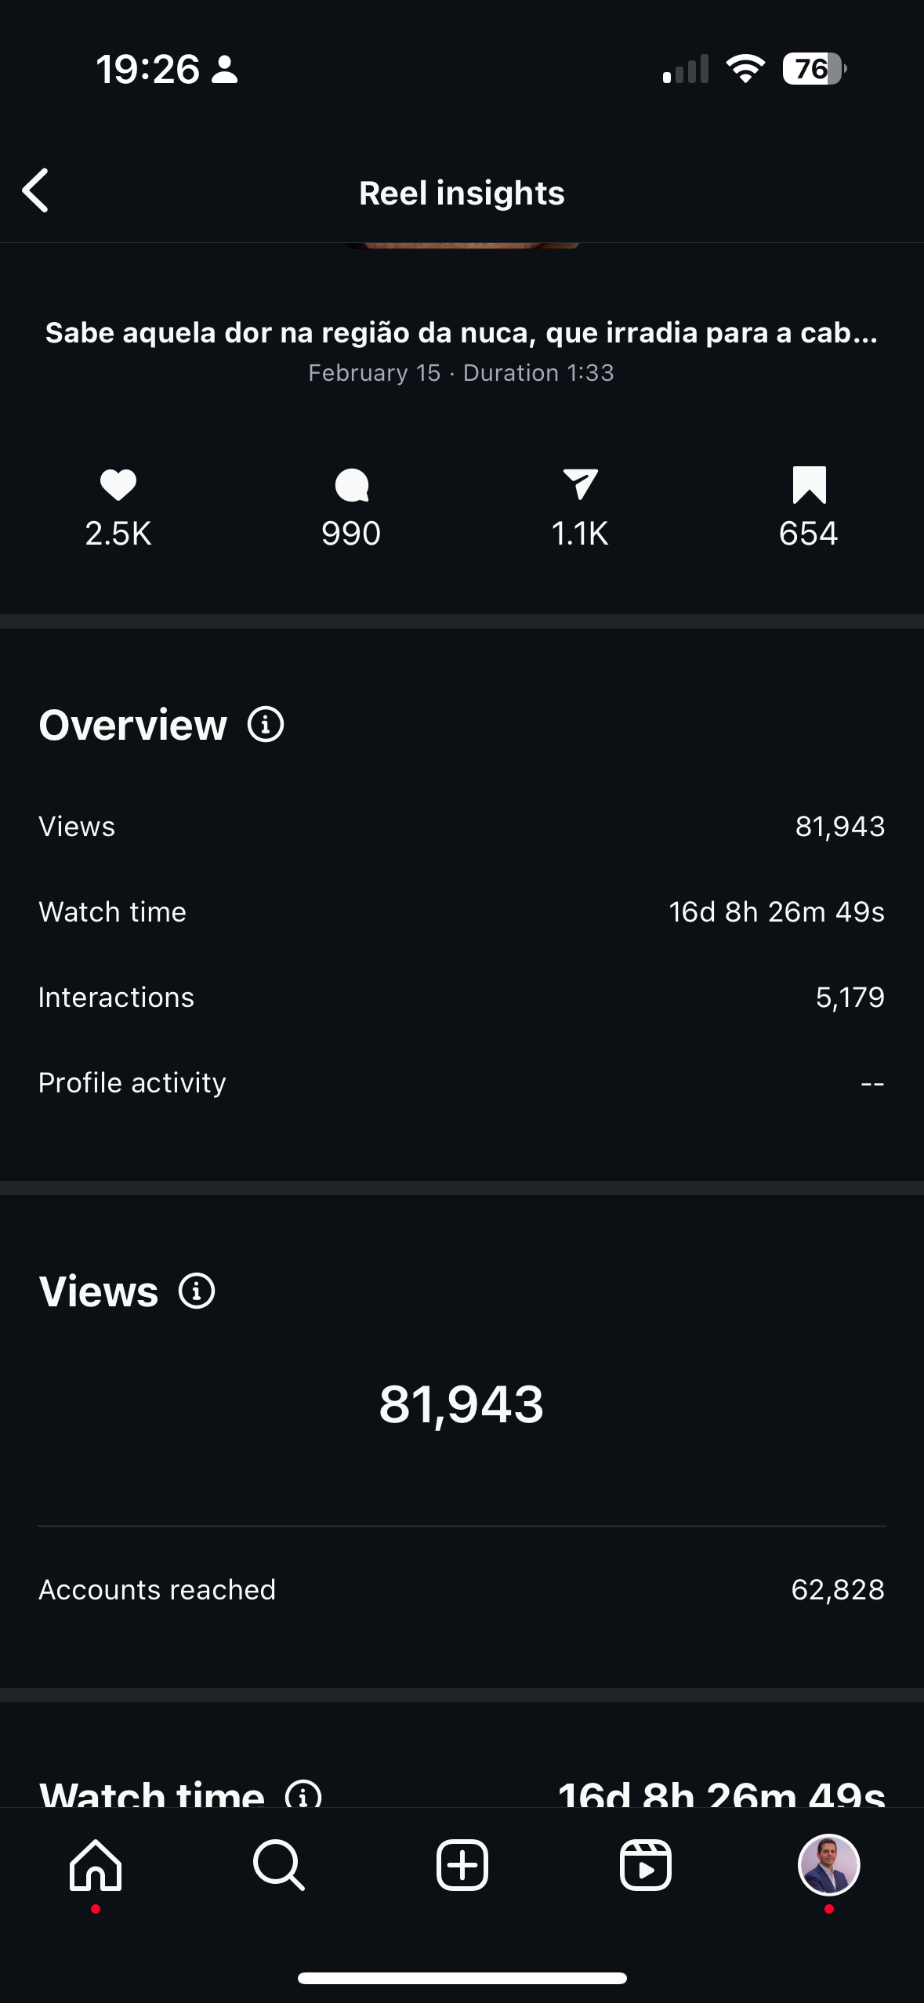924x2003 pixels.
Task: Tap the Accounts reached row
Action: coord(462,1589)
